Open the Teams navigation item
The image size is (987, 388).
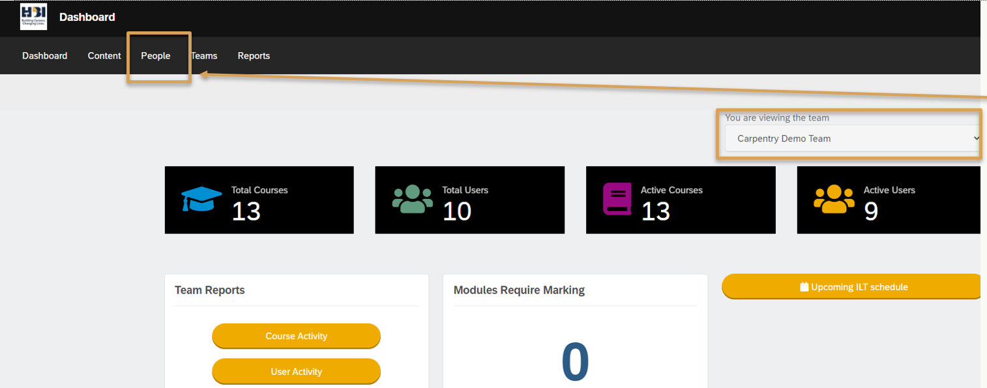(205, 56)
